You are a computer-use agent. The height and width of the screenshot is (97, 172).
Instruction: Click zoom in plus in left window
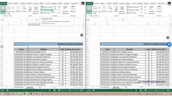(77, 90)
